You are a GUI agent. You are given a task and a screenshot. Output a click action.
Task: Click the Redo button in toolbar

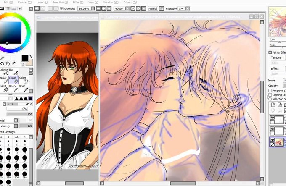(x=43, y=8)
